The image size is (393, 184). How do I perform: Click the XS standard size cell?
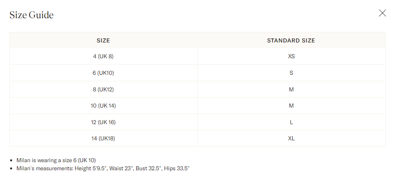point(291,56)
